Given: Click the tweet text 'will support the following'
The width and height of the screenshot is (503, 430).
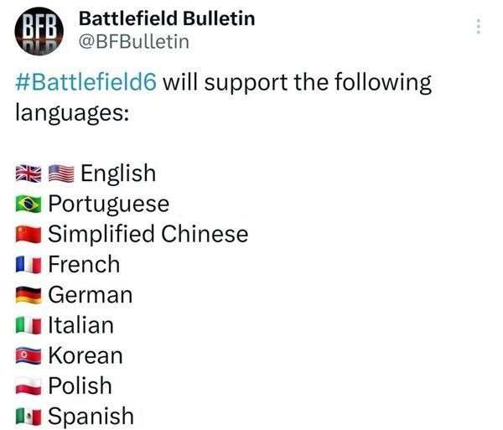Looking at the screenshot, I should coord(297,83).
